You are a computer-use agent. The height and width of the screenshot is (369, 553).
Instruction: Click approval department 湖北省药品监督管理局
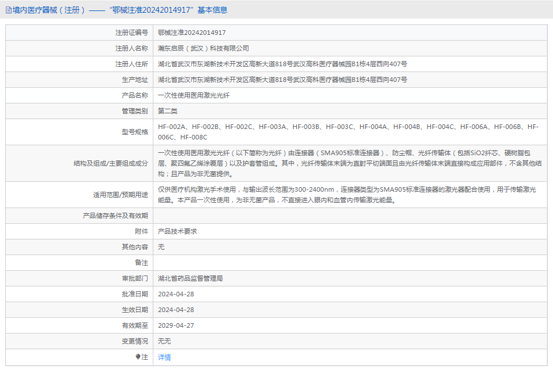(x=190, y=278)
